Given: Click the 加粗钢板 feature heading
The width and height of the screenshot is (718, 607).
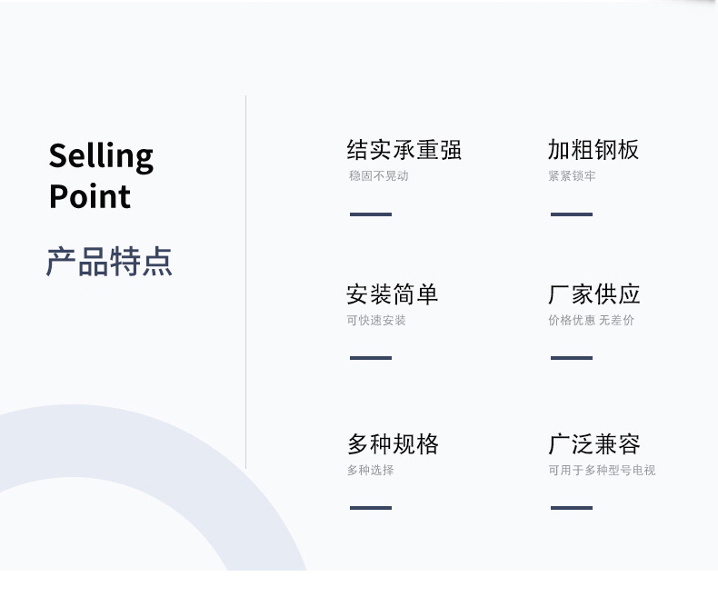Looking at the screenshot, I should (x=593, y=150).
